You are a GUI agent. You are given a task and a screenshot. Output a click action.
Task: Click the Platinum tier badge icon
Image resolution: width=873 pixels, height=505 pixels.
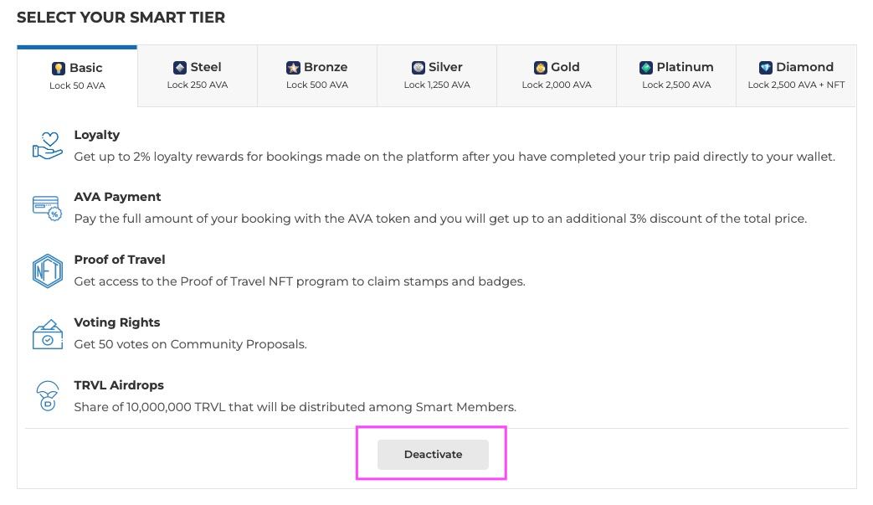tap(646, 68)
